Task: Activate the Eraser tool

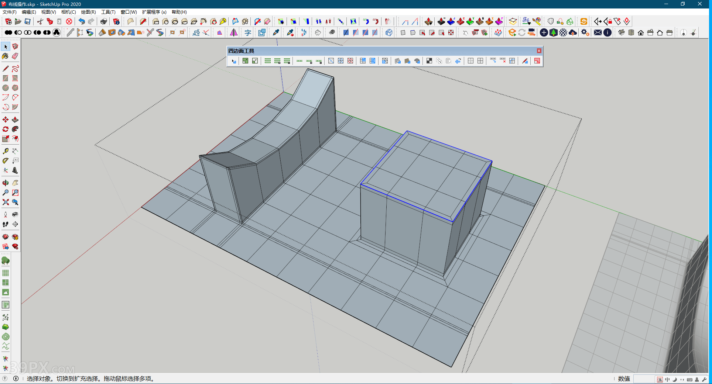Action: (x=15, y=56)
